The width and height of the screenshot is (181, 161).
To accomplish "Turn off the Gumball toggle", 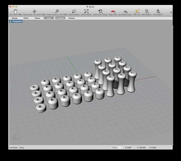I will click(60, 18).
